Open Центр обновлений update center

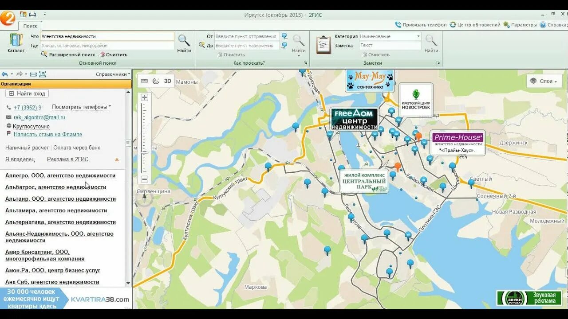pos(475,25)
